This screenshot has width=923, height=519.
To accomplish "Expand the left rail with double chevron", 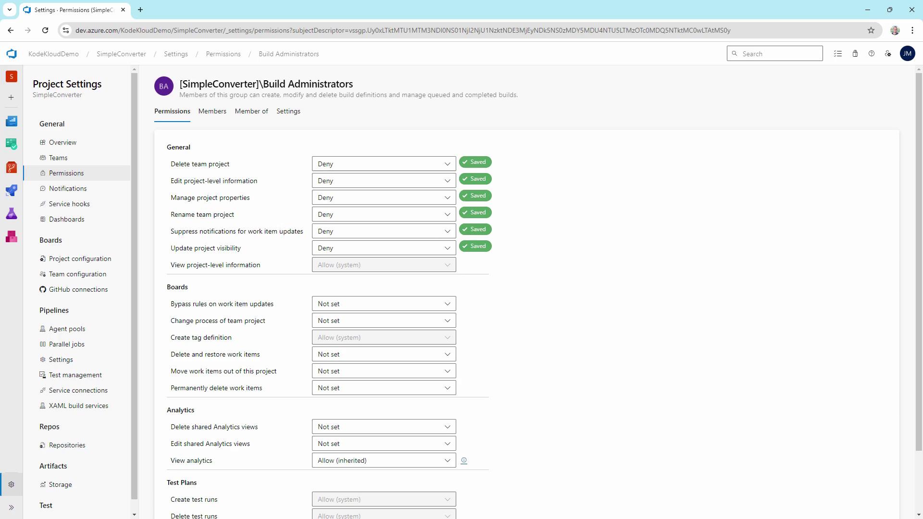I will point(12,507).
